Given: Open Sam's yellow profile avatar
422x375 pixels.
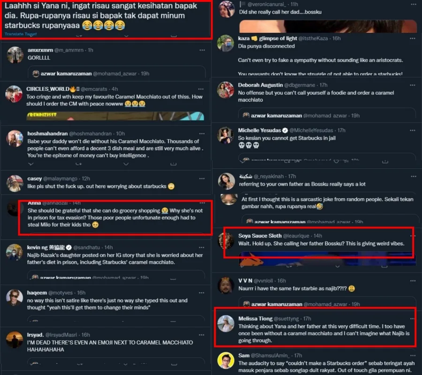Looking at the screenshot, I should (226, 360).
